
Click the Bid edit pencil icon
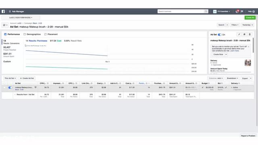226,87
